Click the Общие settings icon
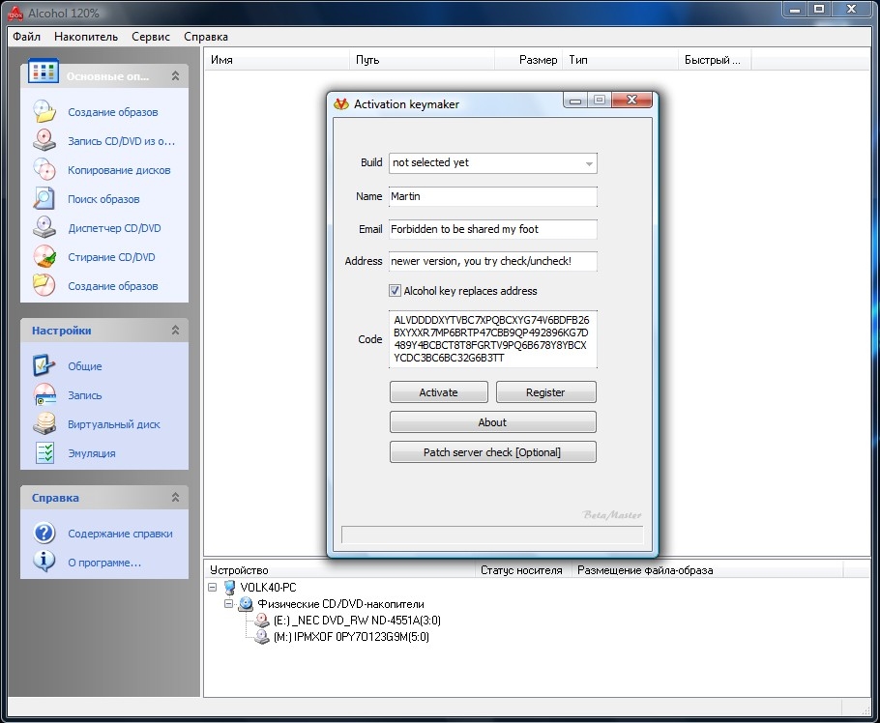 pos(44,365)
